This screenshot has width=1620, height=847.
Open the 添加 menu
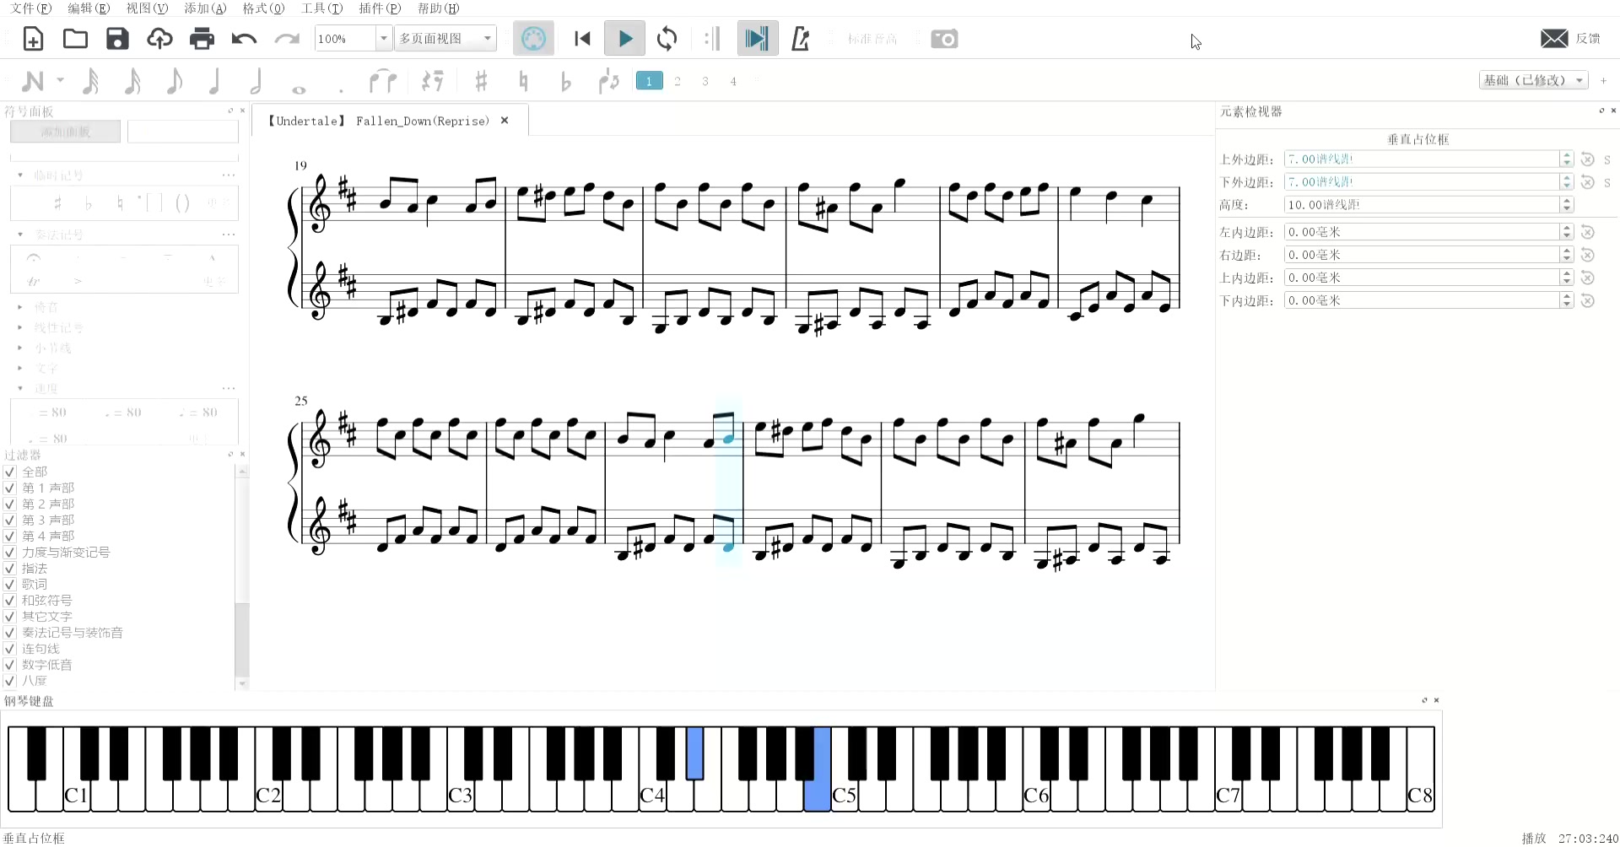[x=205, y=8]
